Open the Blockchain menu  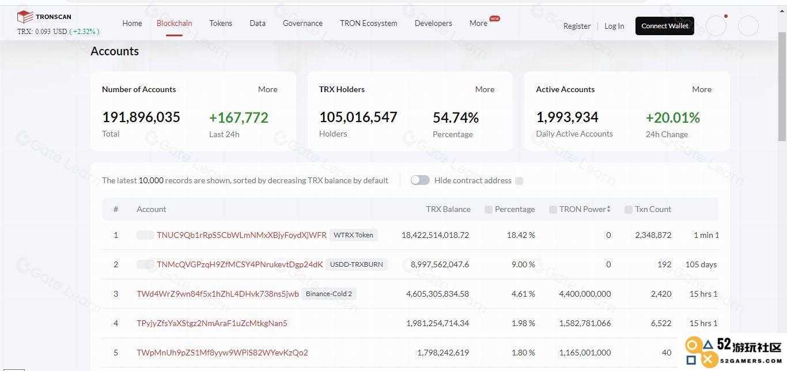click(175, 23)
